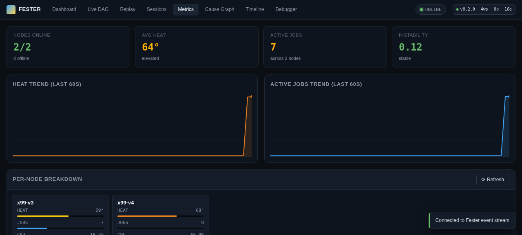Click the 'Connected to Fester event stream' toast
The image size is (522, 235).
[472, 220]
